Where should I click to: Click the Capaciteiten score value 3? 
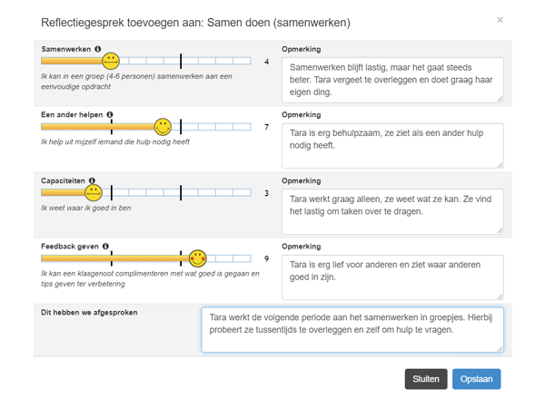[x=266, y=193]
